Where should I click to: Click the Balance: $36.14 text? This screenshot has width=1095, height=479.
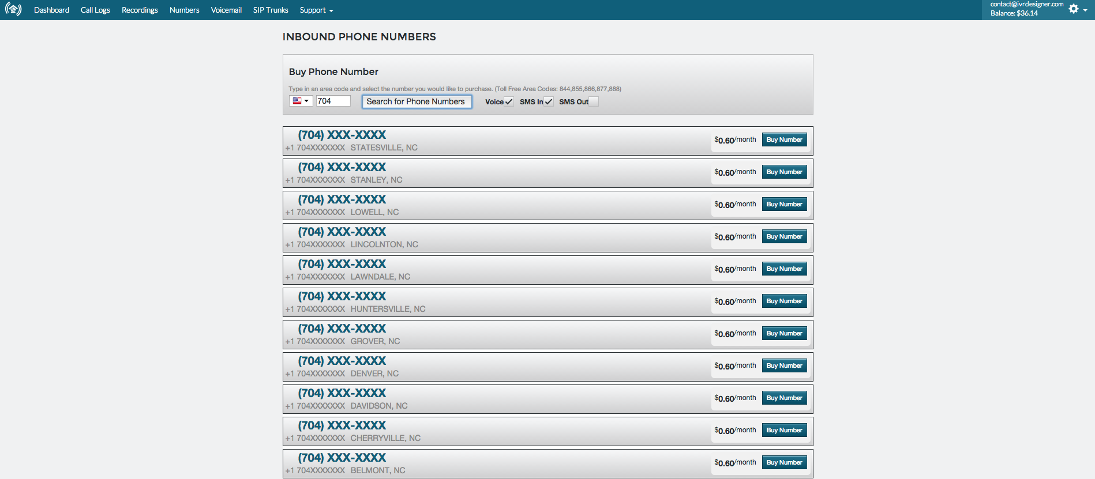[x=1014, y=13]
